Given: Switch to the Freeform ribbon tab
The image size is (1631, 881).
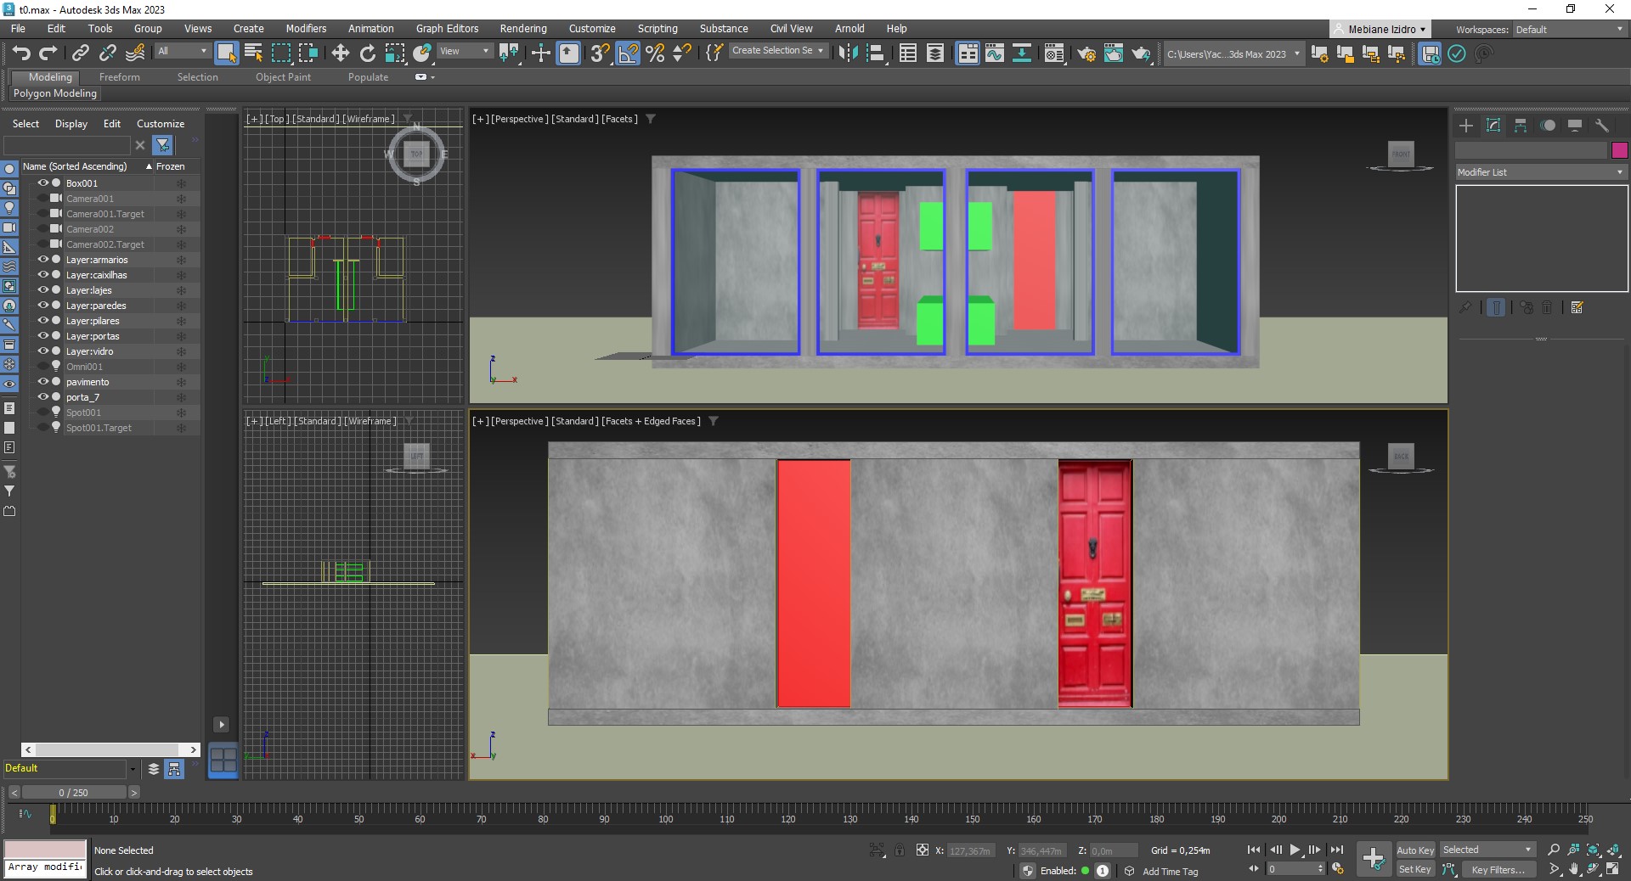Looking at the screenshot, I should click(119, 77).
